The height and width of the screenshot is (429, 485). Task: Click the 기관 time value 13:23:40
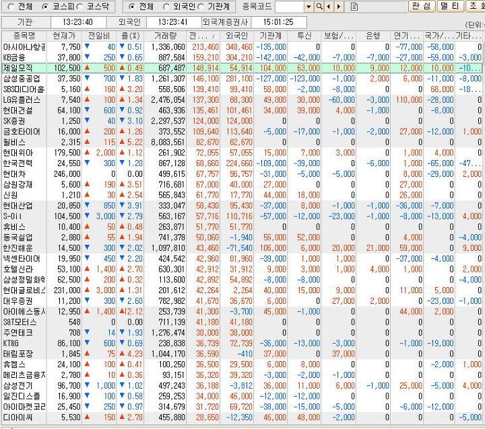click(x=77, y=22)
